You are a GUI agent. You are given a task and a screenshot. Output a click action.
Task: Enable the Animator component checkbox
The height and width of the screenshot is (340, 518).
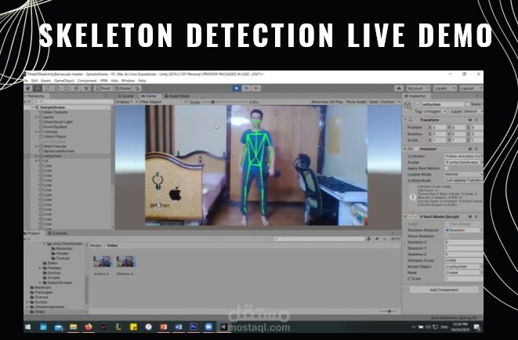(416, 149)
